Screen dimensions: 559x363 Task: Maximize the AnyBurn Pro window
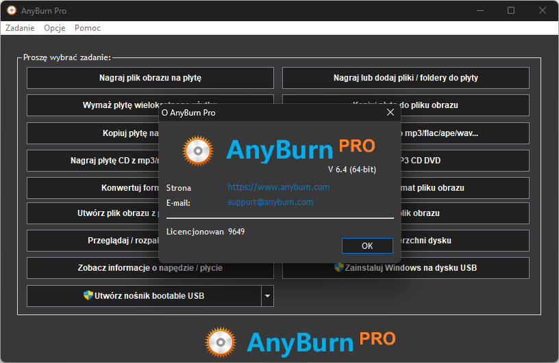pos(511,10)
